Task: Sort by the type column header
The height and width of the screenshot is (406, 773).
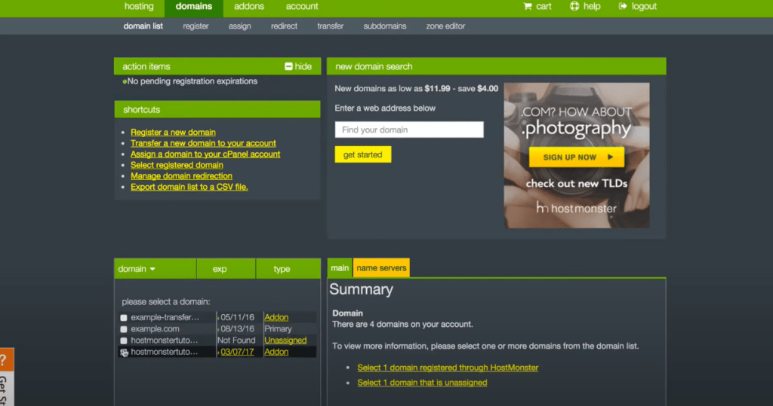Action: click(x=282, y=269)
